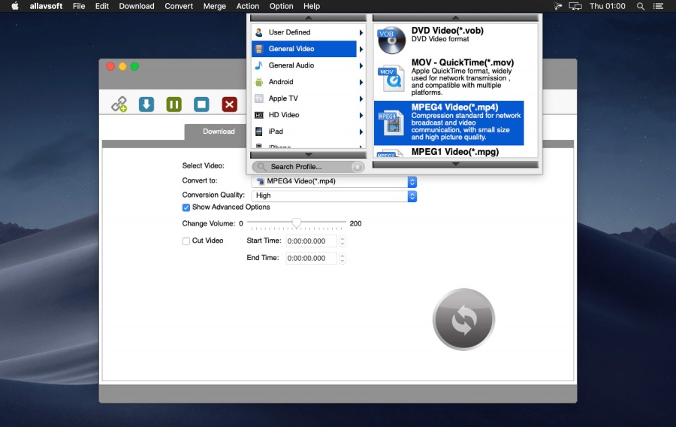This screenshot has width=676, height=427.
Task: Click the iPad device icon
Action: click(x=258, y=132)
